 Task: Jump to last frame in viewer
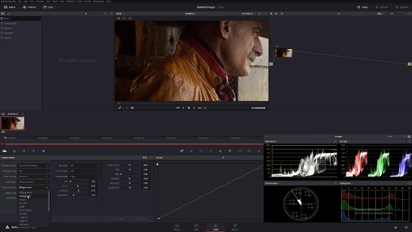click(200, 108)
